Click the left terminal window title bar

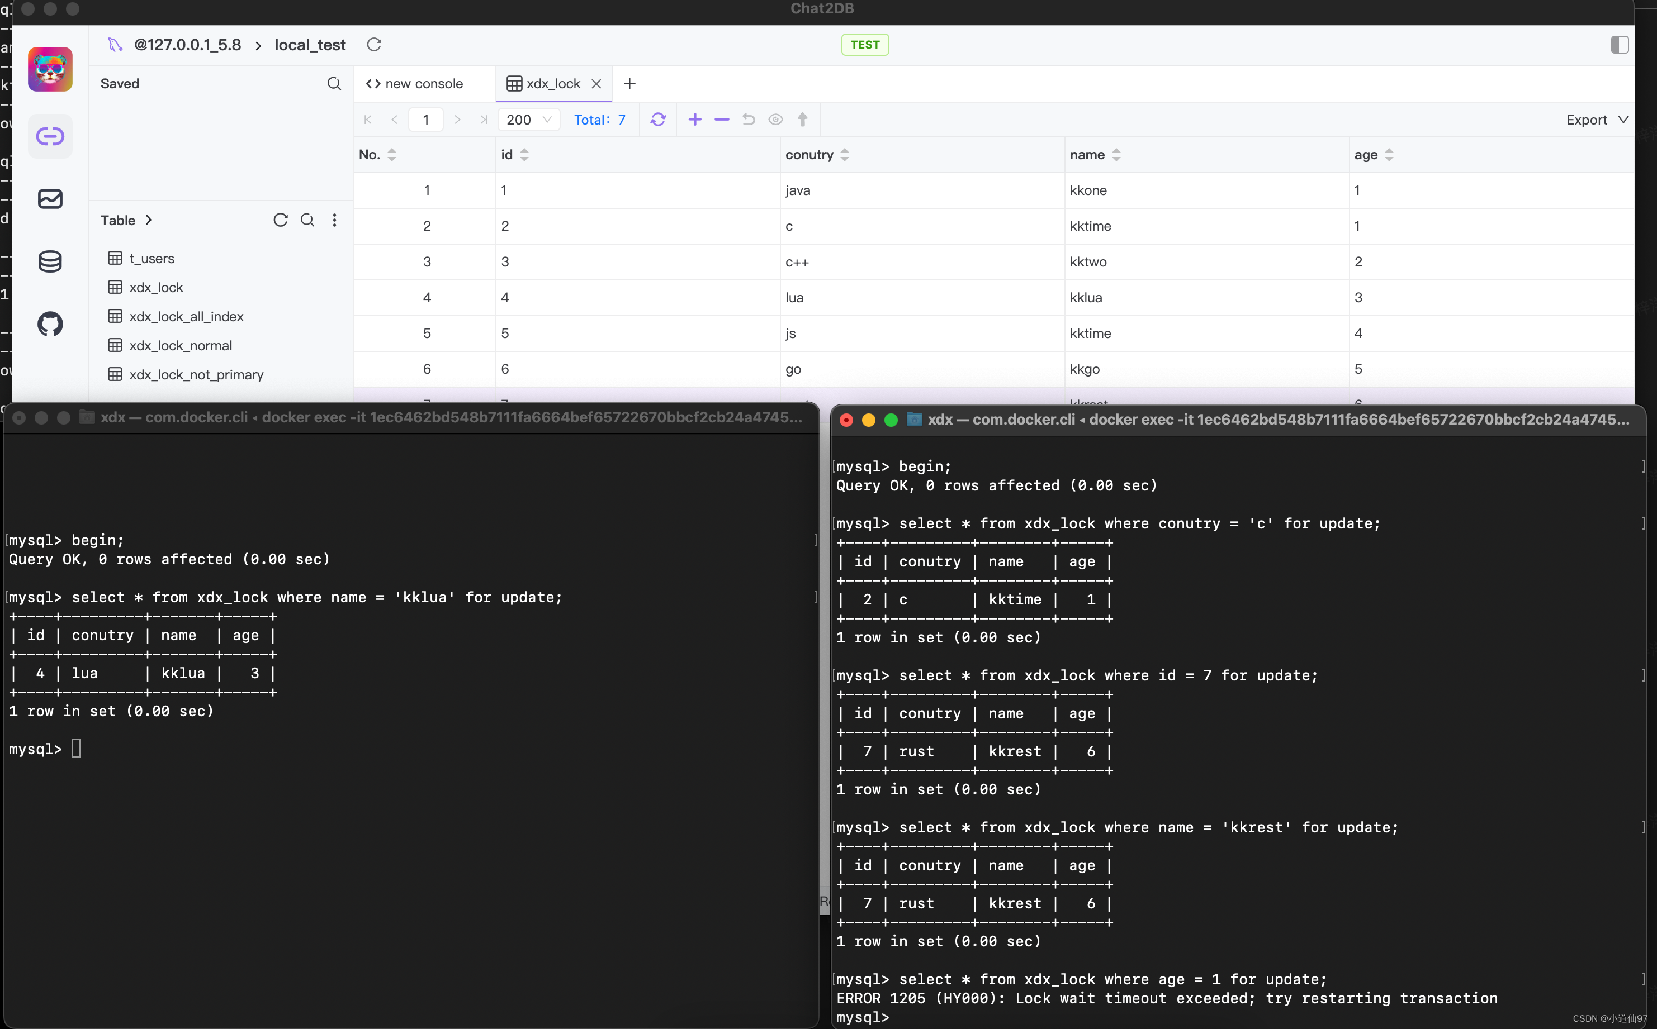click(x=411, y=417)
